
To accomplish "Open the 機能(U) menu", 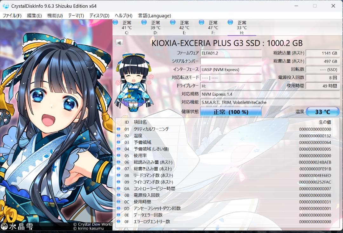I will [55, 15].
